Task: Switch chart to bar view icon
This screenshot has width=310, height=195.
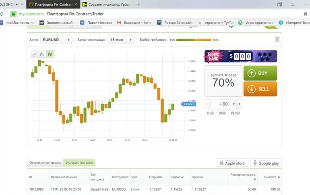Action: pyautogui.click(x=42, y=54)
